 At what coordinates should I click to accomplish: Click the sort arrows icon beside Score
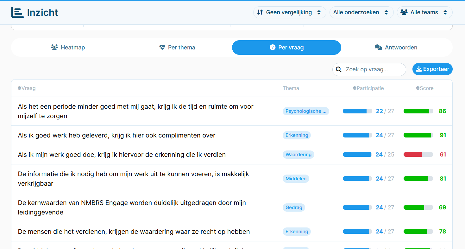click(418, 88)
